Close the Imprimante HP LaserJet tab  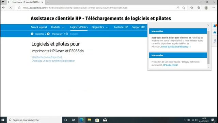[42, 2]
